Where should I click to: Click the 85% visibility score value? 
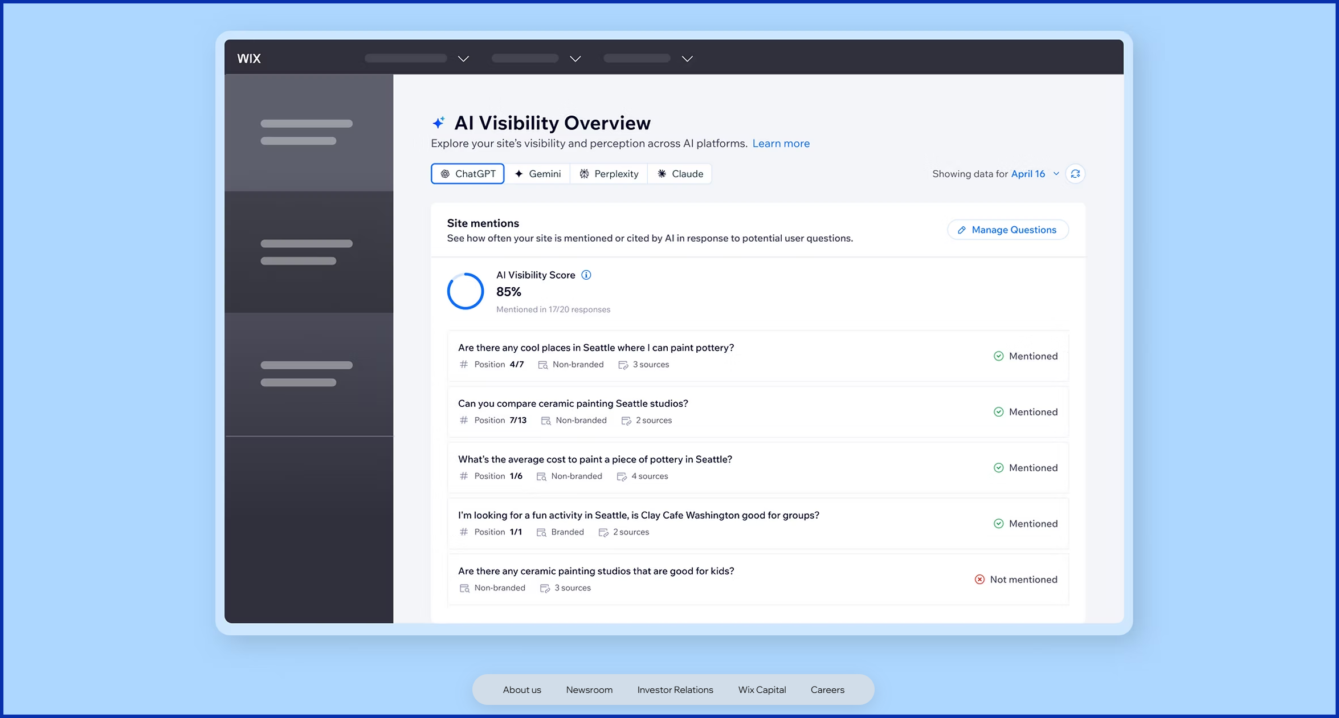point(508,292)
